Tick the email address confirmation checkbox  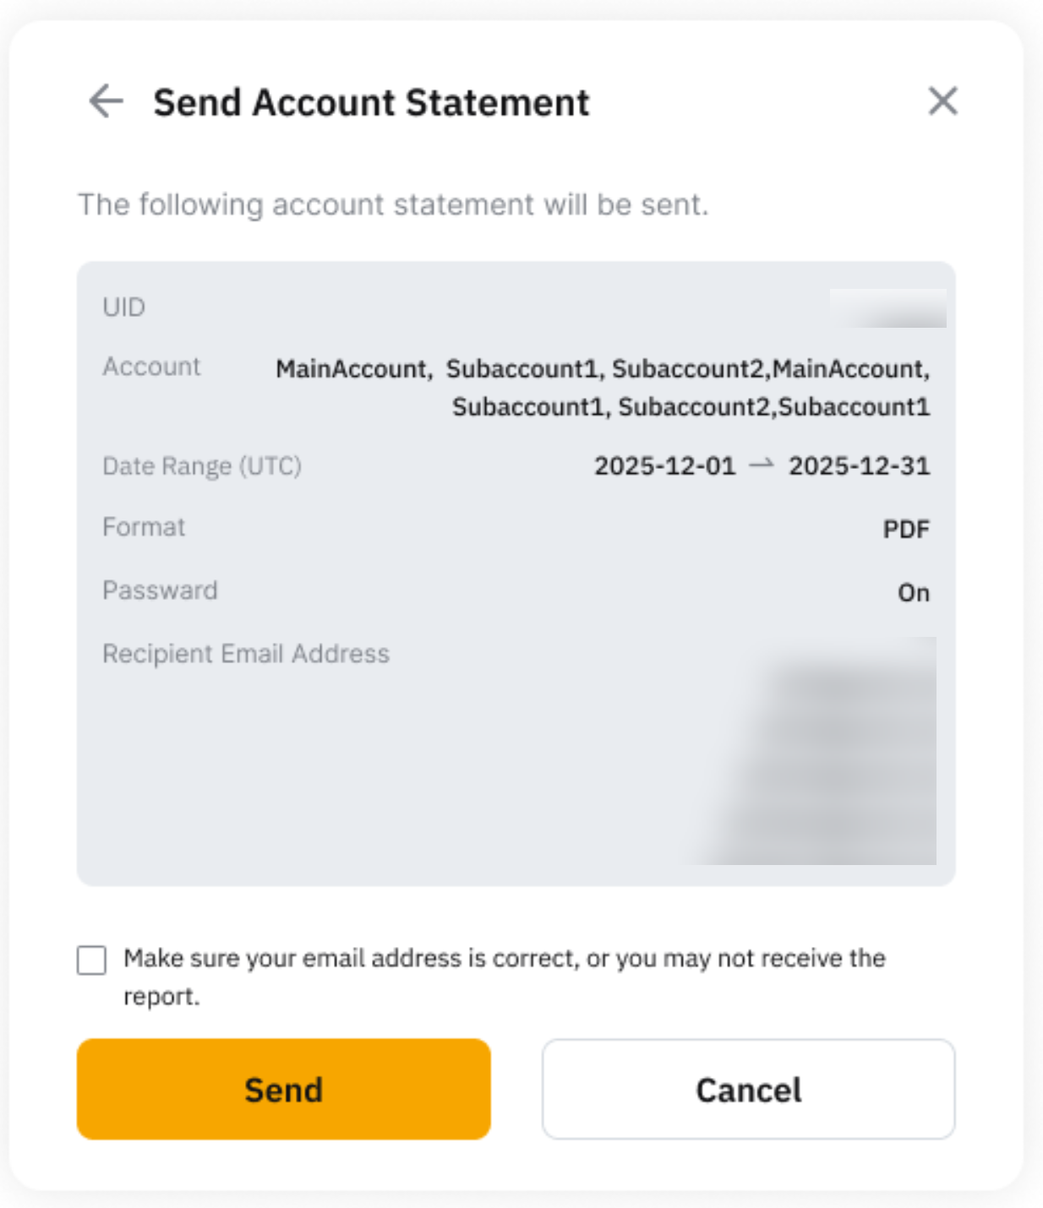(91, 960)
